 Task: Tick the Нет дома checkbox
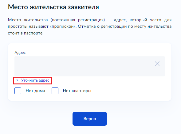point(18,91)
